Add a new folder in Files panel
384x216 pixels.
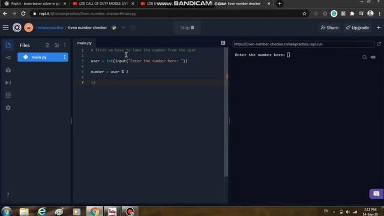56,46
